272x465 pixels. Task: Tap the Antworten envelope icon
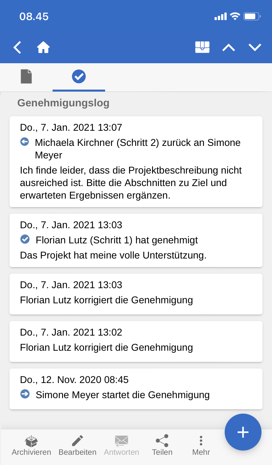(122, 441)
